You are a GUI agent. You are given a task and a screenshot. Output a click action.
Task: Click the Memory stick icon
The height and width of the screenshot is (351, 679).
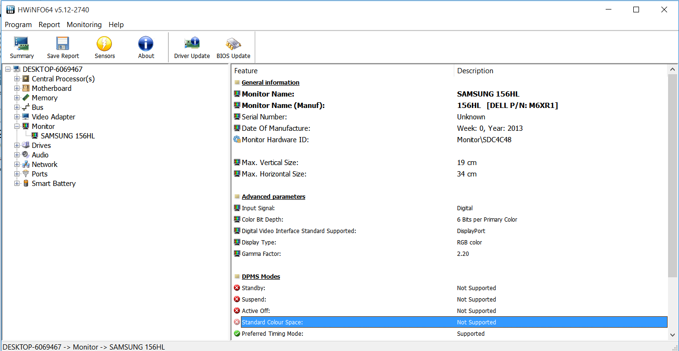[x=26, y=98]
